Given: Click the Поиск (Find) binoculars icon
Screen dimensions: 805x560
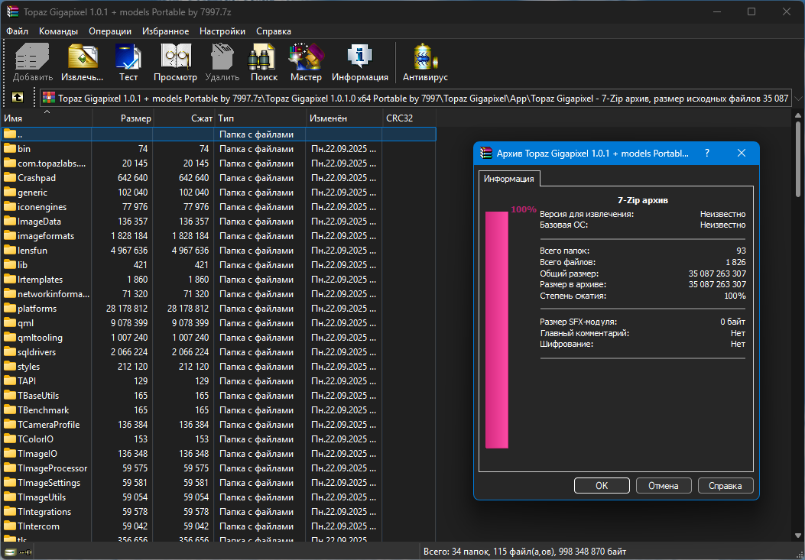Looking at the screenshot, I should pos(264,61).
